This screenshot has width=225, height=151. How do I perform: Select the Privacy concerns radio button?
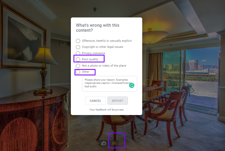tap(78, 53)
